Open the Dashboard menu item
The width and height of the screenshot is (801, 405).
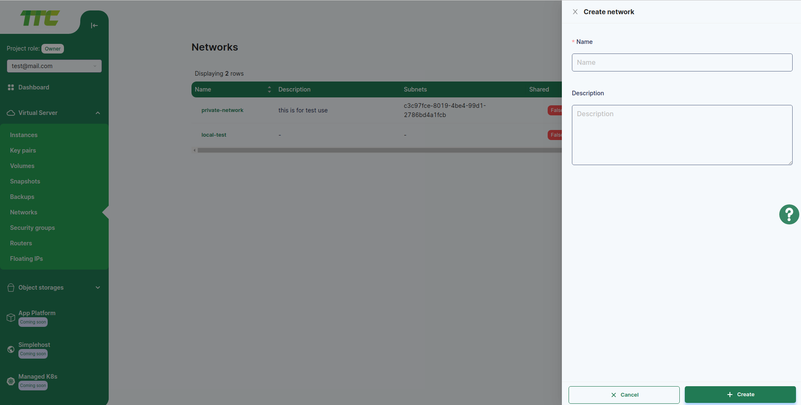tap(34, 87)
